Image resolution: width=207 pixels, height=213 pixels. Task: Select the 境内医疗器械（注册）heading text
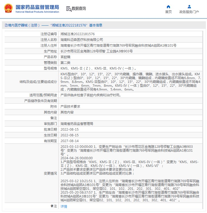click(x=24, y=25)
